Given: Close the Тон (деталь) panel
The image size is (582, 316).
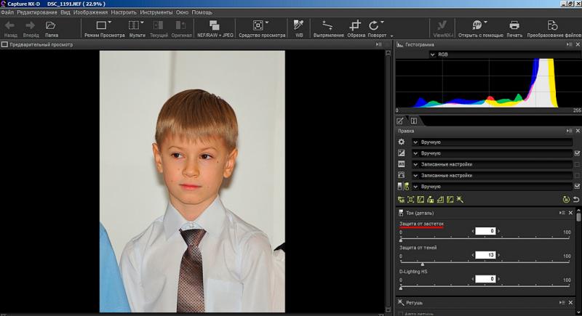Looking at the screenshot, I should tap(570, 213).
